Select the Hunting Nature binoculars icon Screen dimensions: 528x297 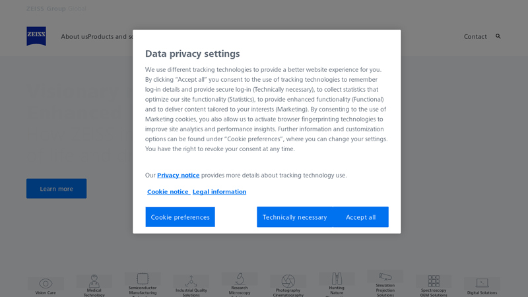[337, 279]
